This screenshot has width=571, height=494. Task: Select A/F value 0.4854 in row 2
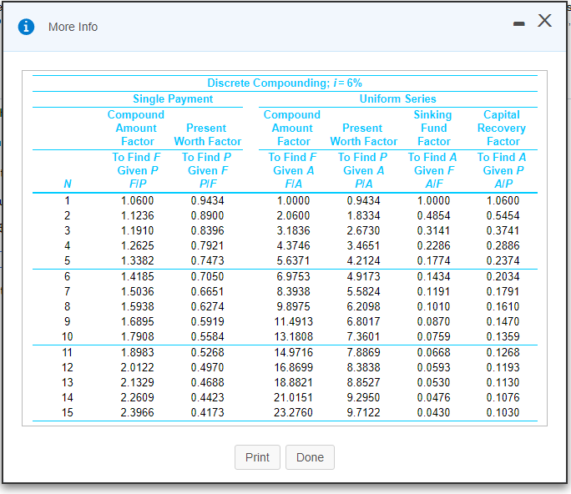[434, 215]
